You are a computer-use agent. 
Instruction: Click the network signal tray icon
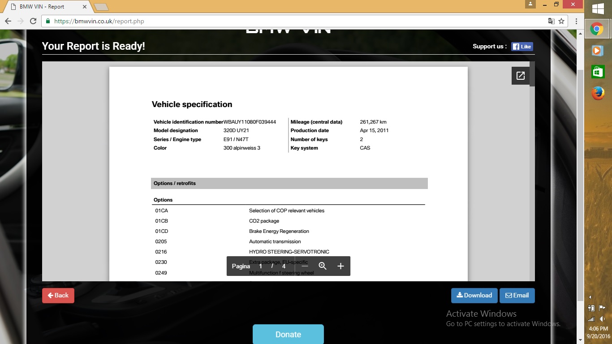coord(591,319)
